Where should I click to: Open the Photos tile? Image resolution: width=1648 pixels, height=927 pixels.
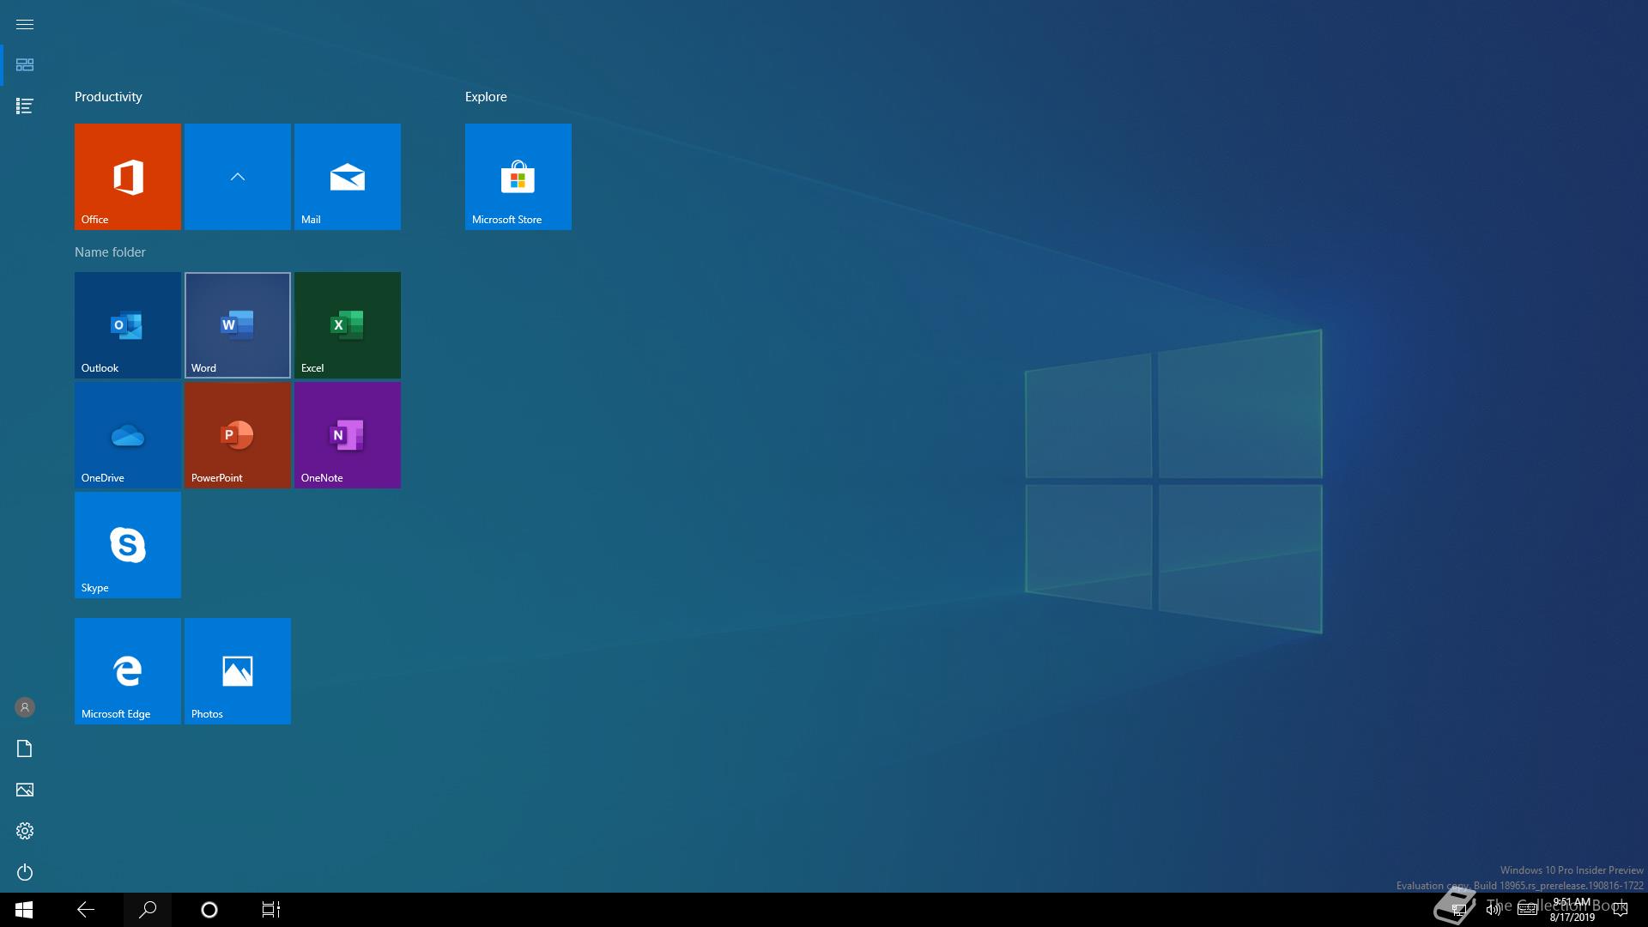(x=238, y=671)
